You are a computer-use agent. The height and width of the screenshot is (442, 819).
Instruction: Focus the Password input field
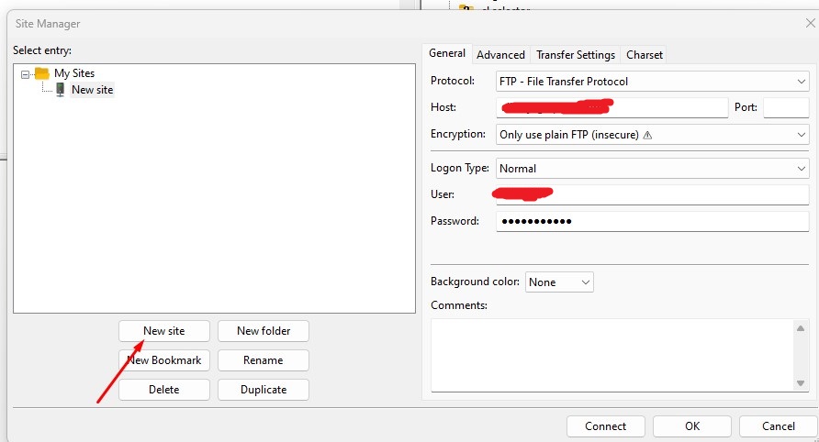pos(653,221)
